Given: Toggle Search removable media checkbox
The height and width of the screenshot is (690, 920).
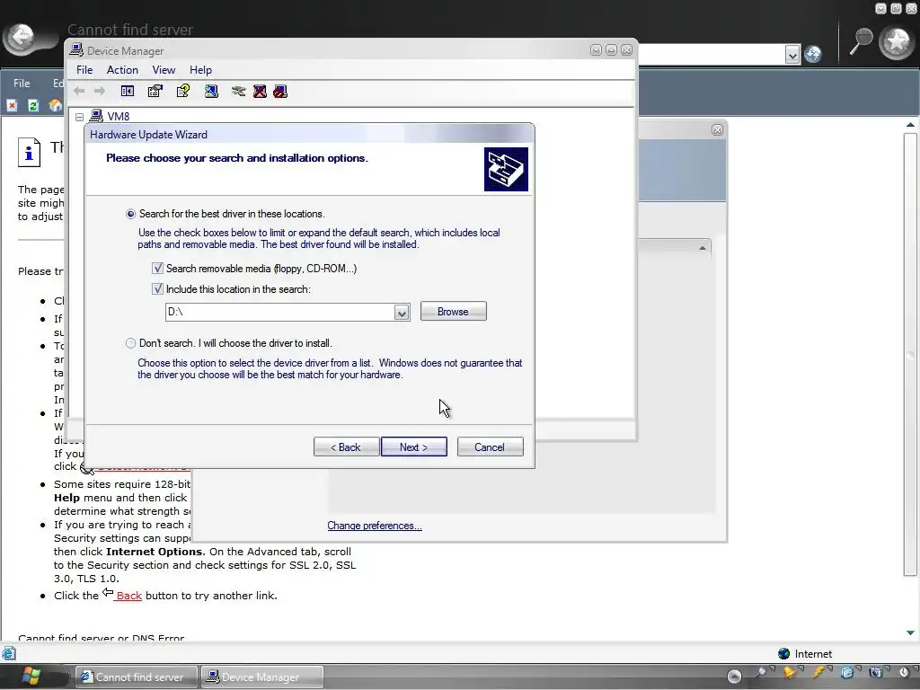Looking at the screenshot, I should point(157,268).
